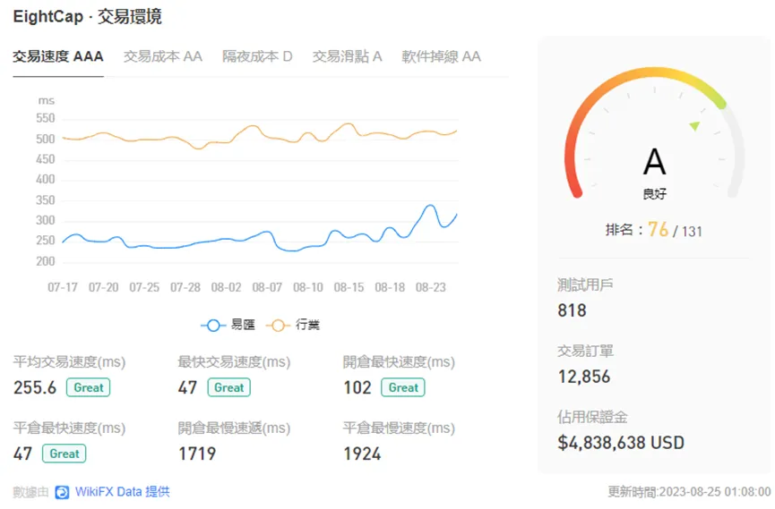Click the 1924 平倉最慢 value

(x=362, y=454)
